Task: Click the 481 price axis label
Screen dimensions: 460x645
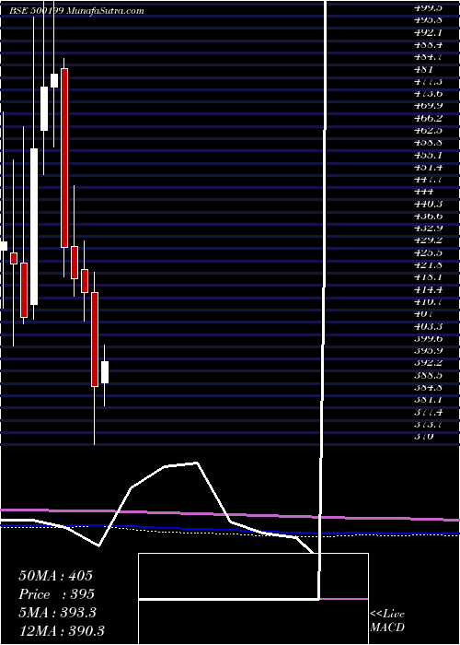Action: coord(423,69)
